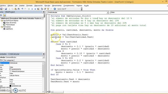Open the Ver menu
This screenshot has width=168, height=94.
coord(16,5)
